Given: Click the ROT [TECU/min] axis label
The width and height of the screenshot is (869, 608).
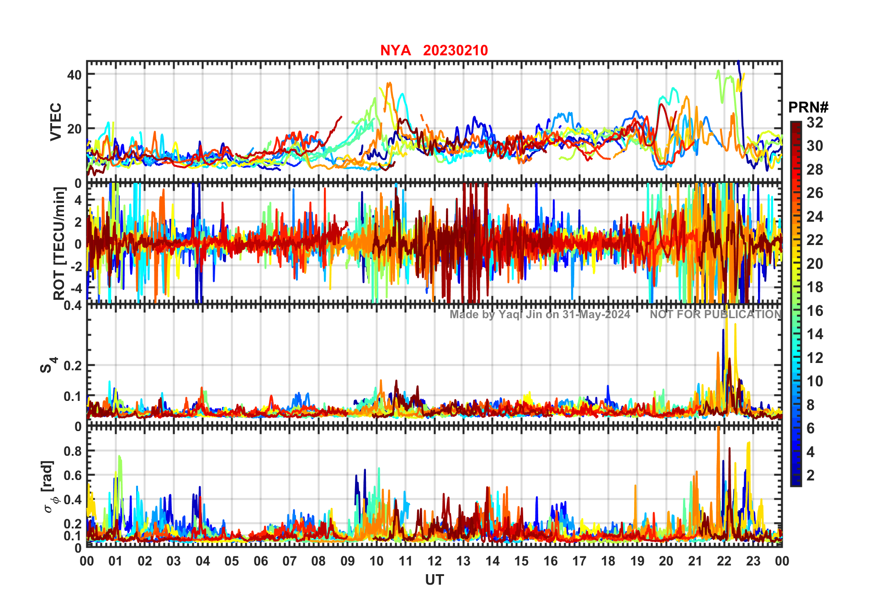Looking at the screenshot, I should [x=59, y=244].
